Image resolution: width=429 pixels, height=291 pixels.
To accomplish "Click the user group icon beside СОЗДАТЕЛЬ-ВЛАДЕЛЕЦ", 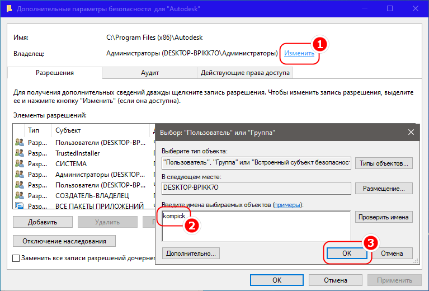I will pos(20,195).
